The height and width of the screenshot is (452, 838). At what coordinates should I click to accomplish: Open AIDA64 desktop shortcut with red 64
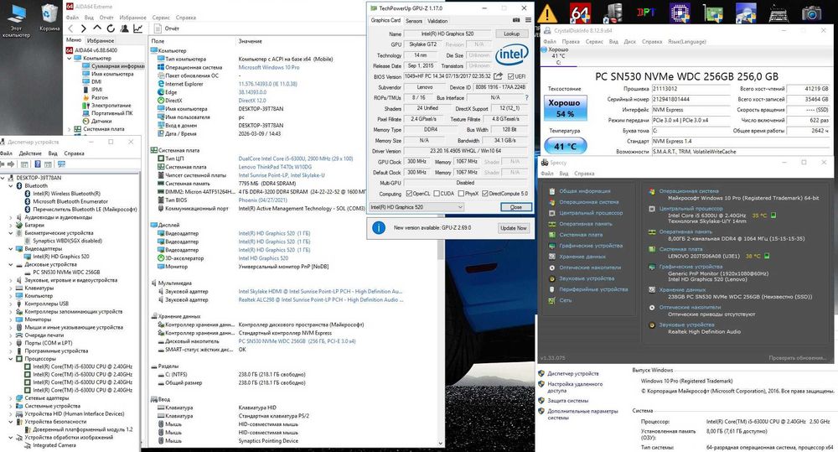(580, 13)
